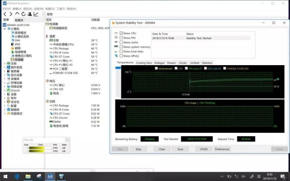The width and height of the screenshot is (290, 181).
Task: Click the muted volume tray icon
Action: click(x=244, y=177)
